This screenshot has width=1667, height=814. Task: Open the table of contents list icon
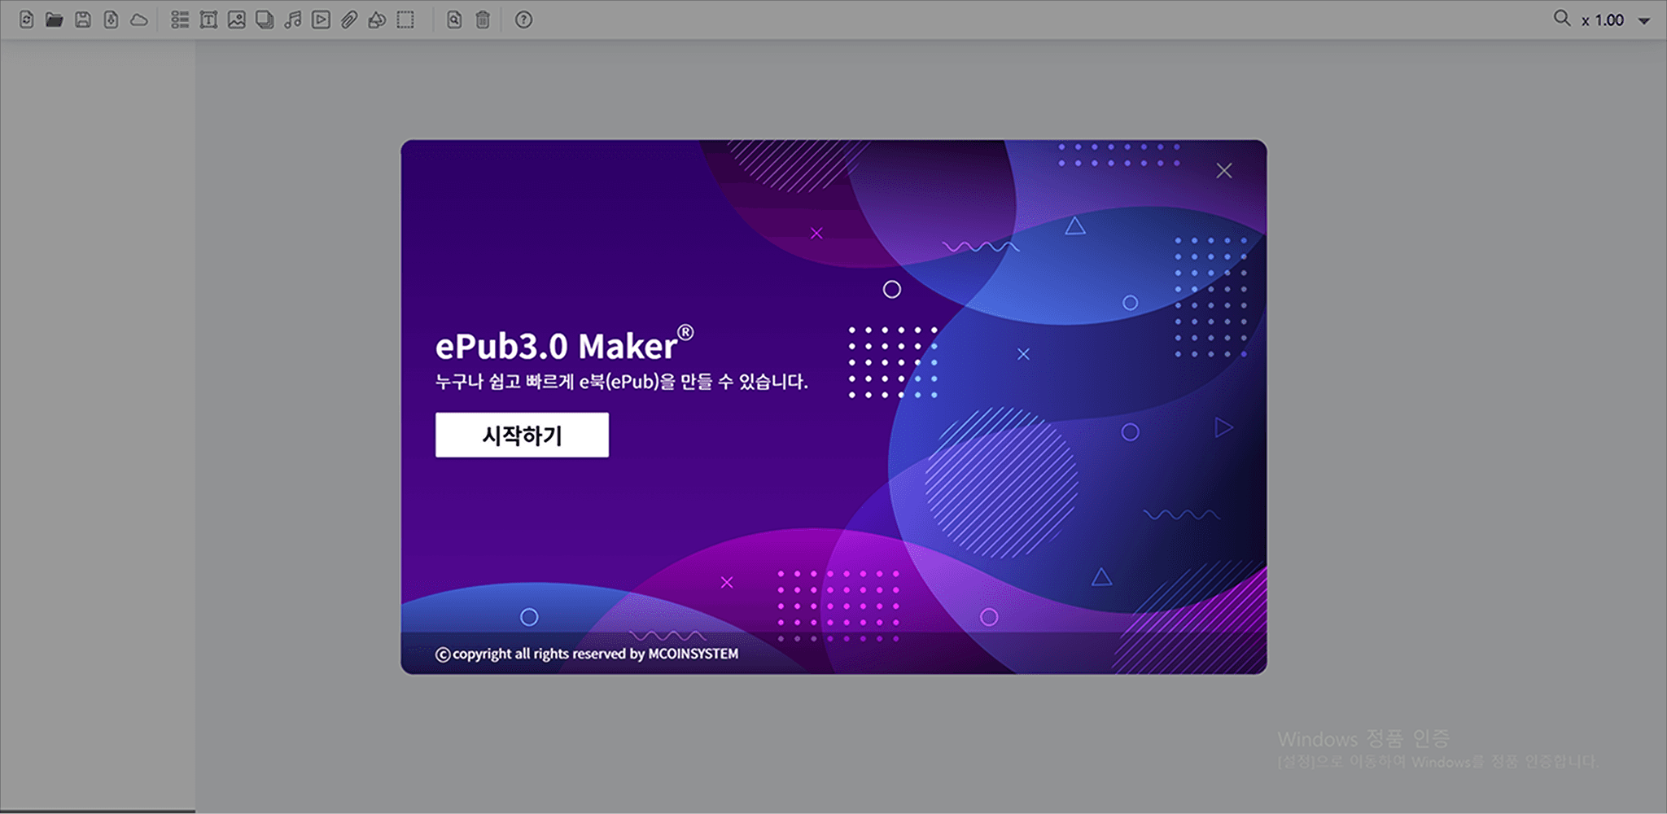(180, 20)
